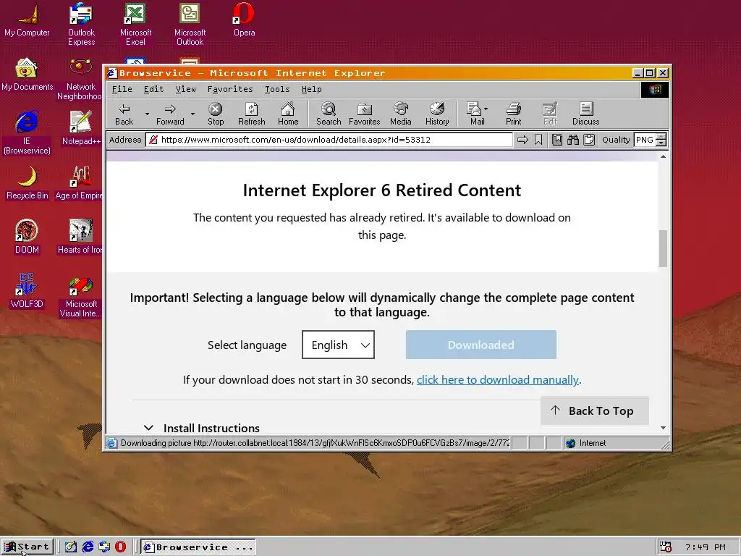Viewport: 741px width, 556px height.
Task: Select the My Documents desktop icon
Action: click(x=27, y=74)
